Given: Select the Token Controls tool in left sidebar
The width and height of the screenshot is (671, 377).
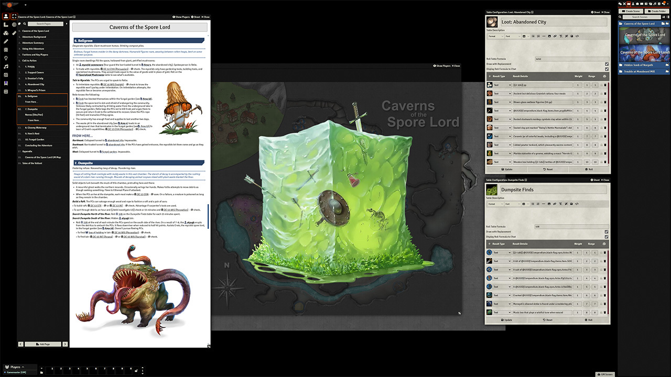Looking at the screenshot, I should click(x=6, y=16).
